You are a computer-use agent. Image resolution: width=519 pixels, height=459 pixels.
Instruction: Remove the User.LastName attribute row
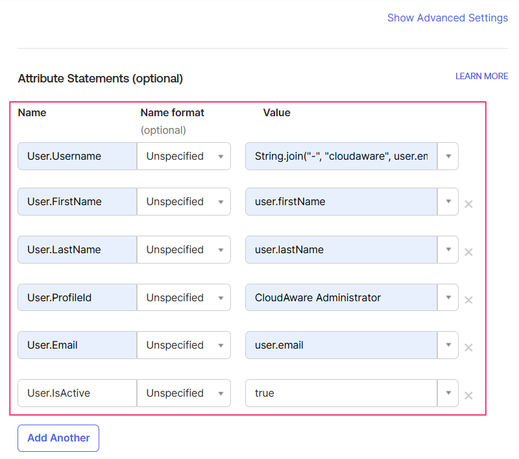click(468, 252)
